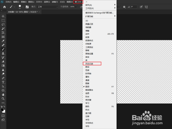Open the 选择(S) menu
This screenshot has width=172, height=129.
[47, 2]
